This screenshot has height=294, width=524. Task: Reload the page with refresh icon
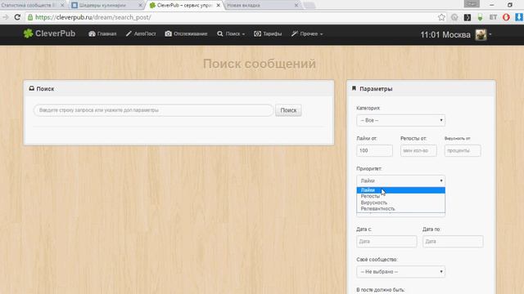[17, 17]
